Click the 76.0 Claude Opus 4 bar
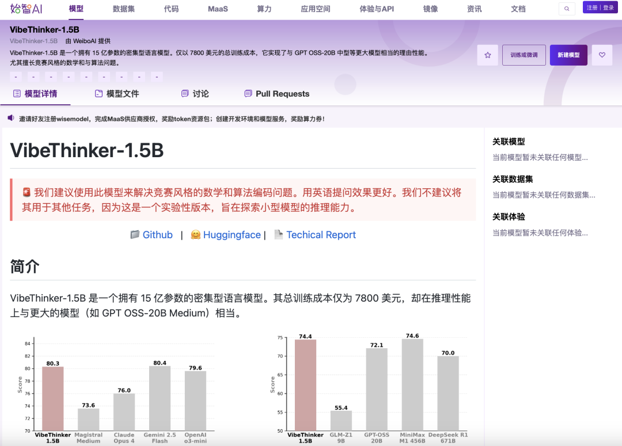This screenshot has width=622, height=446. click(x=124, y=412)
